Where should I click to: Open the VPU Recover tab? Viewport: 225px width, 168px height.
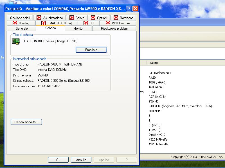(x=118, y=23)
